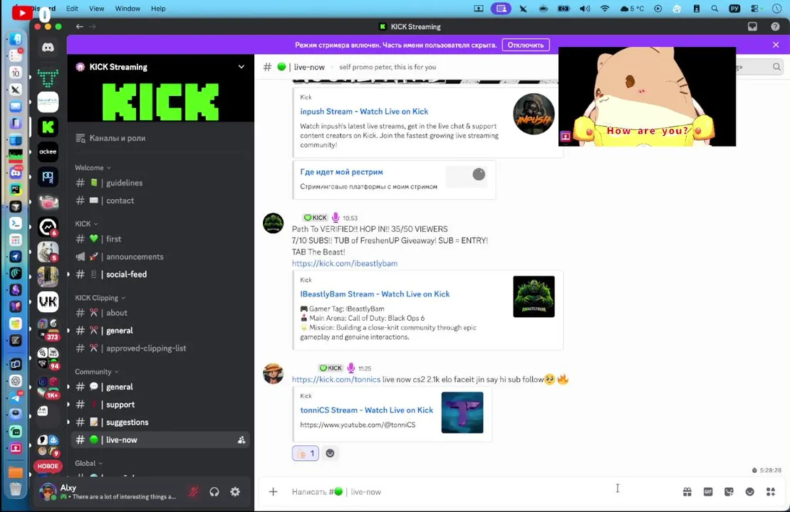This screenshot has width=790, height=512.
Task: Open the sticker picker
Action: [729, 491]
